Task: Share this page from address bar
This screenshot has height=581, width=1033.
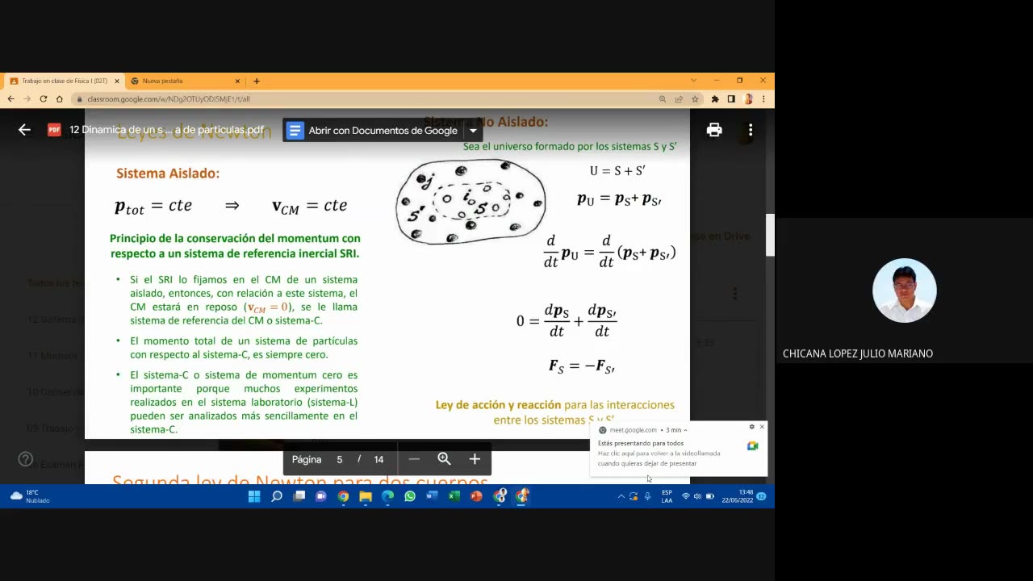Action: pos(679,99)
